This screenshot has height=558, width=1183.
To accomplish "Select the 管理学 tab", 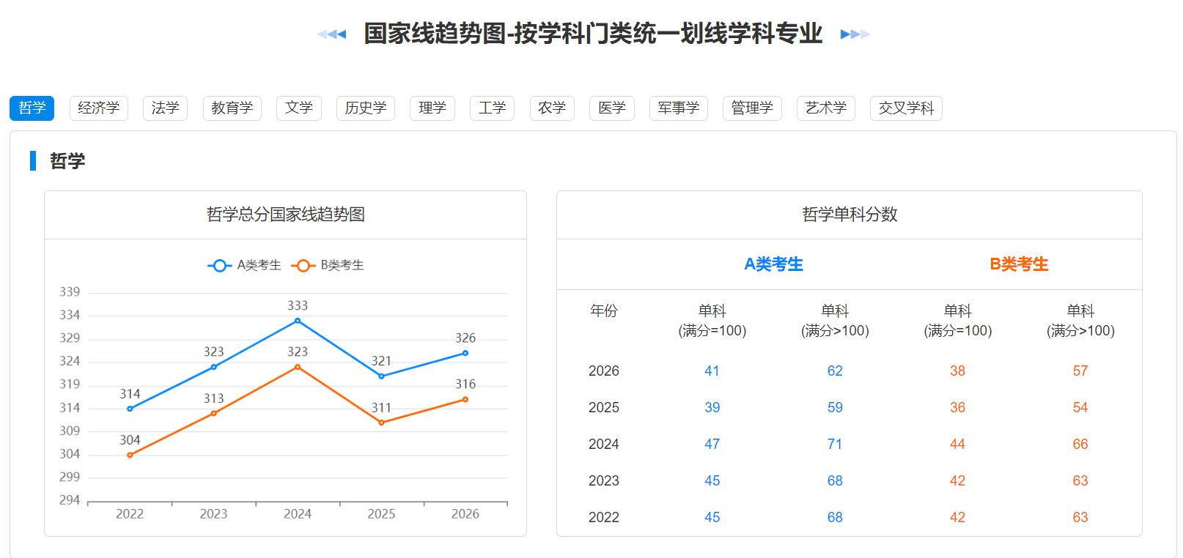I will click(752, 108).
